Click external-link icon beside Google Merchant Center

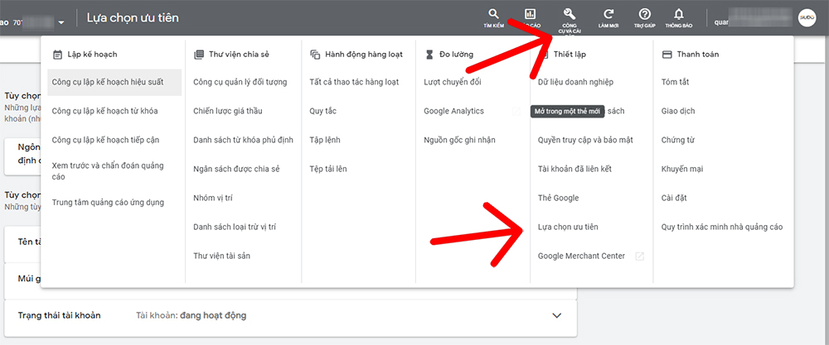[640, 256]
